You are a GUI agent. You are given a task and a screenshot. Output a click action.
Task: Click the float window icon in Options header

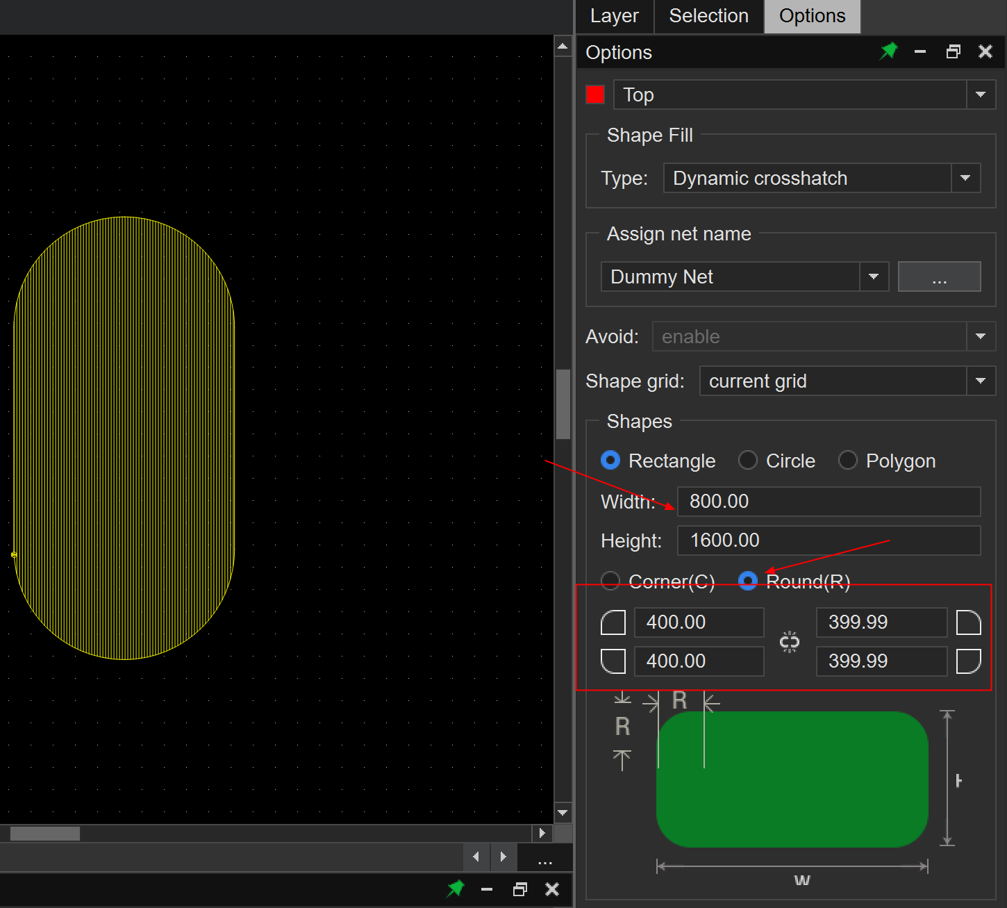coord(954,51)
